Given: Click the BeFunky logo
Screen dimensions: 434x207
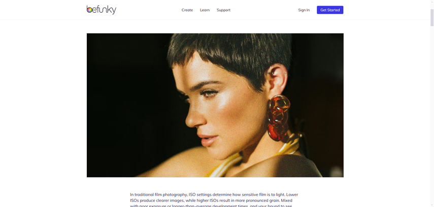Looking at the screenshot, I should click(x=102, y=10).
